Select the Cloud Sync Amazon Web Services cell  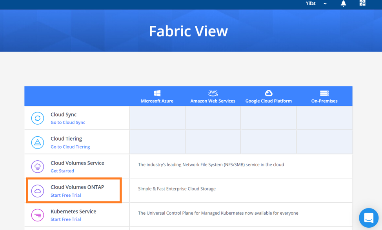213,118
